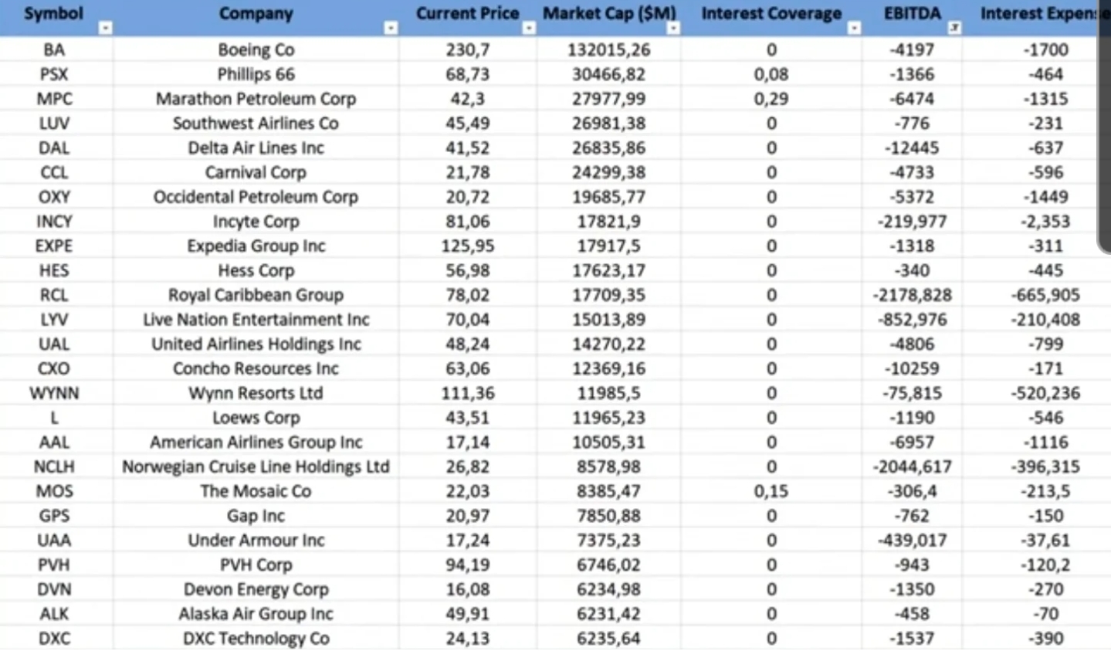Open the Market Cap filter dropdown
Image resolution: width=1111 pixels, height=651 pixels.
point(673,29)
